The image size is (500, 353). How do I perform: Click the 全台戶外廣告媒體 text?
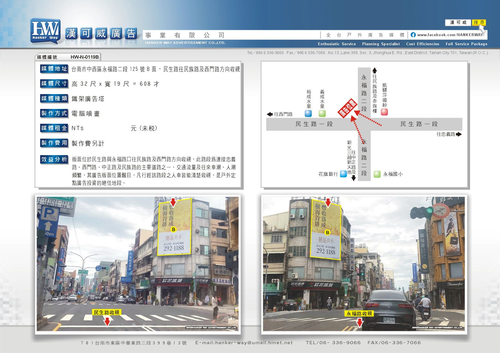tap(365, 35)
